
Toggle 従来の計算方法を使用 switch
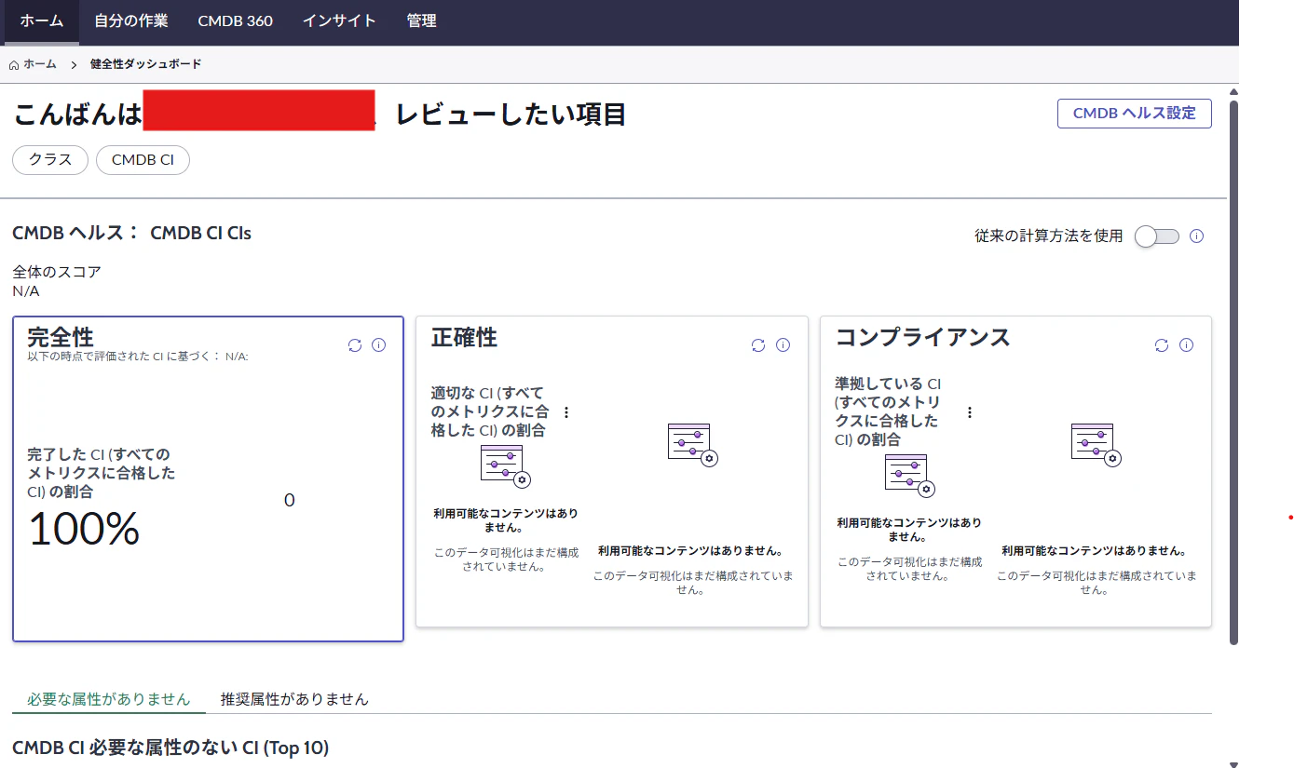(1157, 236)
